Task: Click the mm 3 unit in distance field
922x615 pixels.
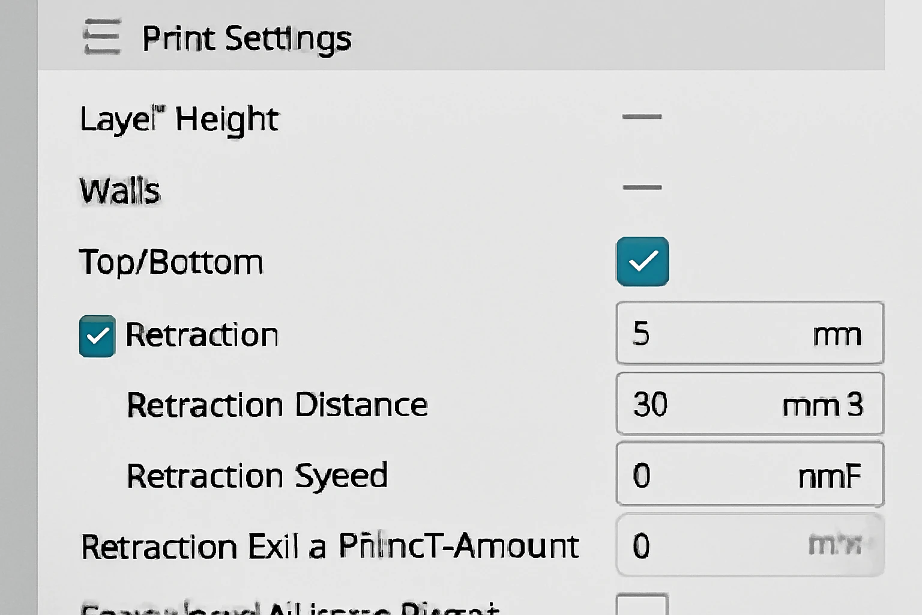Action: [822, 405]
